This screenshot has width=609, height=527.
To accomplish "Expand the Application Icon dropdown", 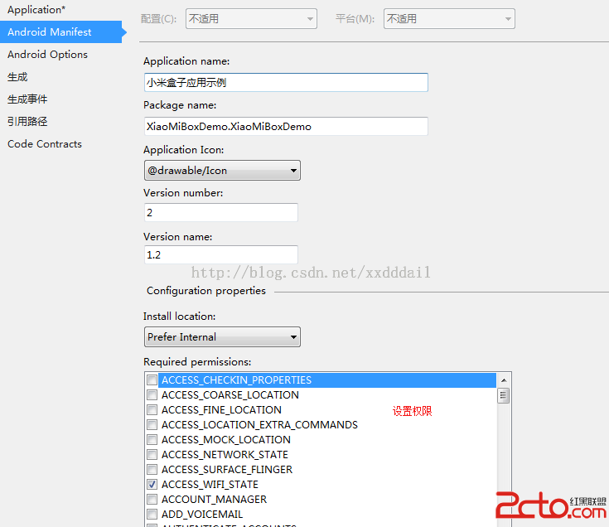I will pyautogui.click(x=222, y=170).
